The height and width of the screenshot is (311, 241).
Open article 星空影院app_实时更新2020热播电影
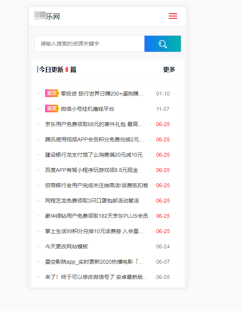(x=94, y=262)
